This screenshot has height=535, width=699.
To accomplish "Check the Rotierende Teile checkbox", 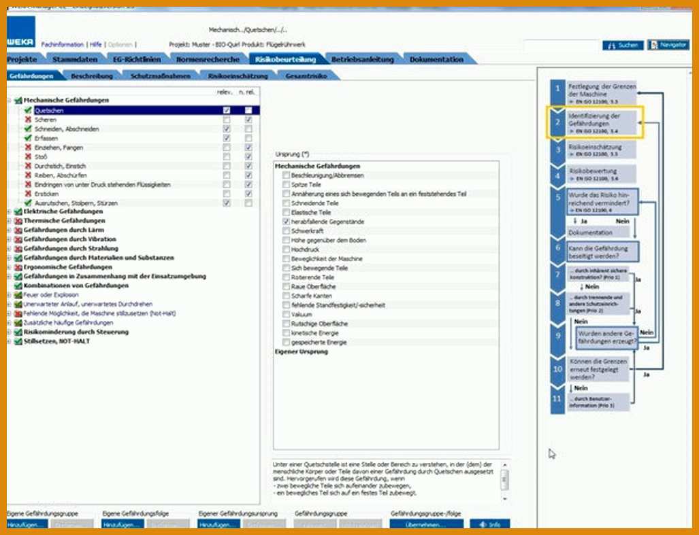I will click(286, 277).
